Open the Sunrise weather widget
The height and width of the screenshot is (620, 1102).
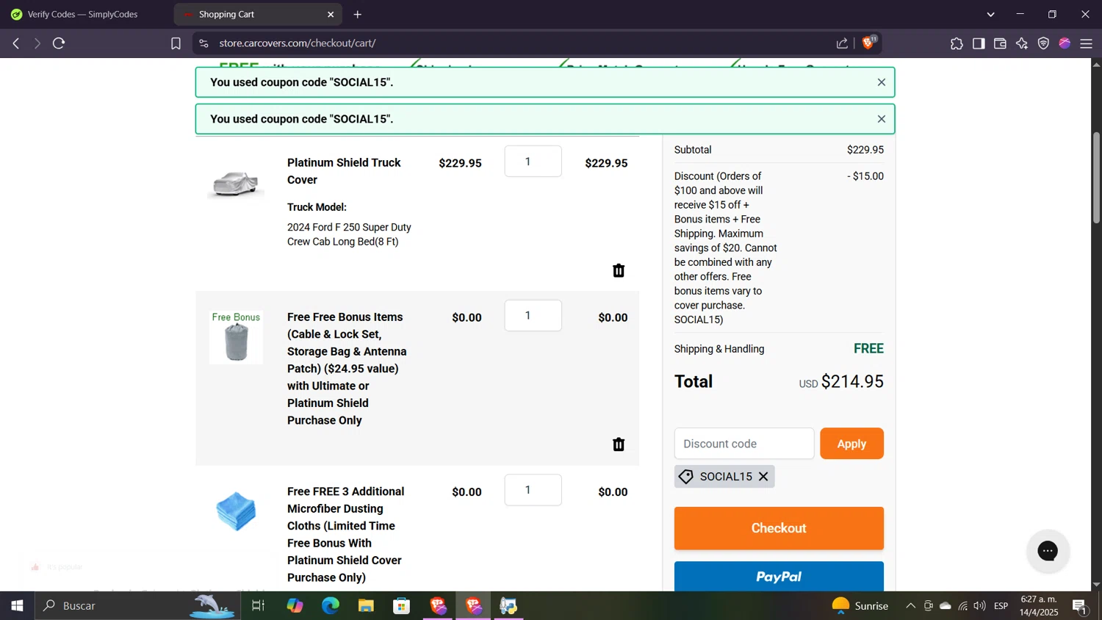(860, 606)
